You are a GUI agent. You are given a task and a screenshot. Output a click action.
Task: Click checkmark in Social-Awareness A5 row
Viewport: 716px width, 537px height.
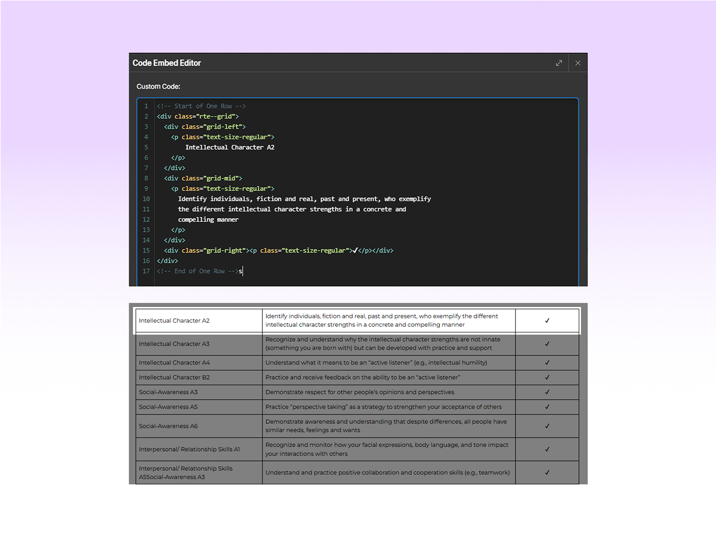click(x=547, y=406)
